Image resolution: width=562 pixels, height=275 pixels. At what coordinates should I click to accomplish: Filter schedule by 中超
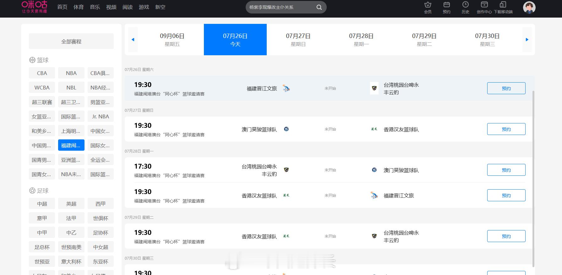point(42,203)
